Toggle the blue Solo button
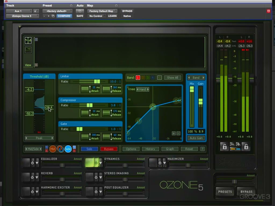 pyautogui.click(x=89, y=149)
